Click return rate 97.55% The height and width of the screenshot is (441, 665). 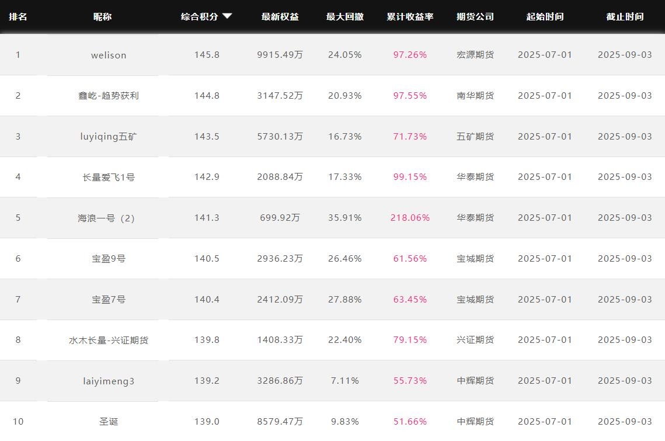click(x=410, y=95)
